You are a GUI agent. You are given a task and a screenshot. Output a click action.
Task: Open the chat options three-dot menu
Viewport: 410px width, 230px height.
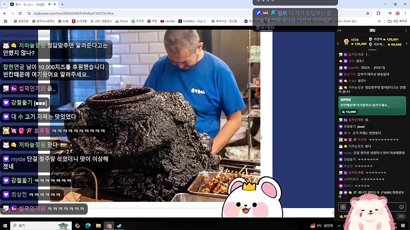click(406, 31)
